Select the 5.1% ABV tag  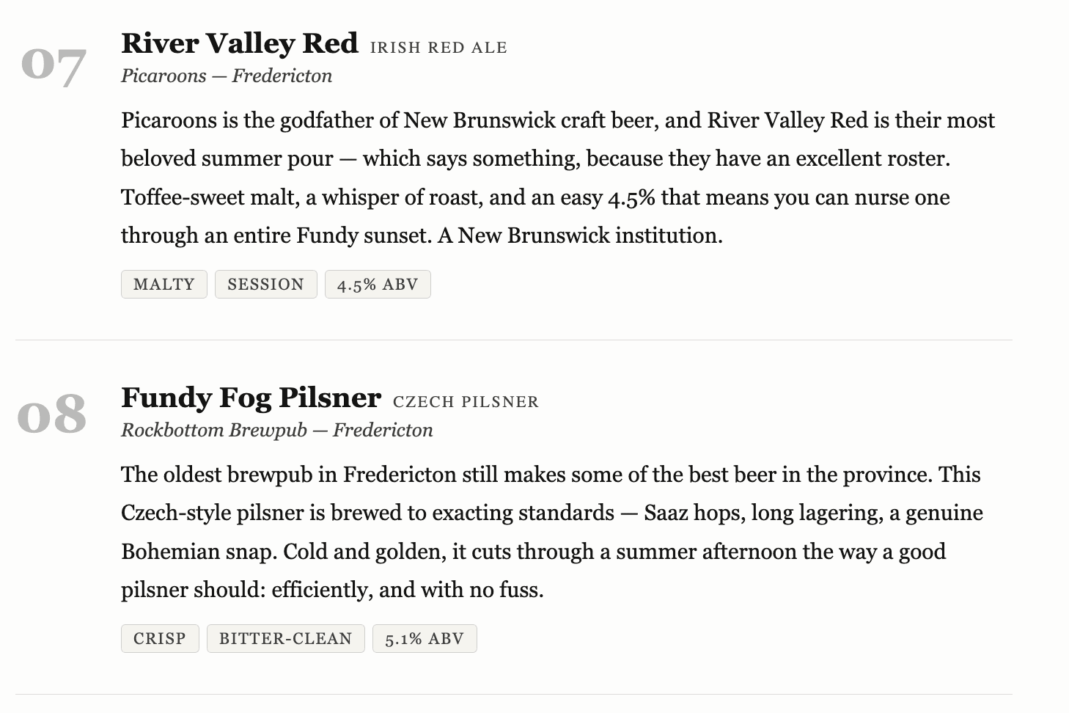point(425,639)
